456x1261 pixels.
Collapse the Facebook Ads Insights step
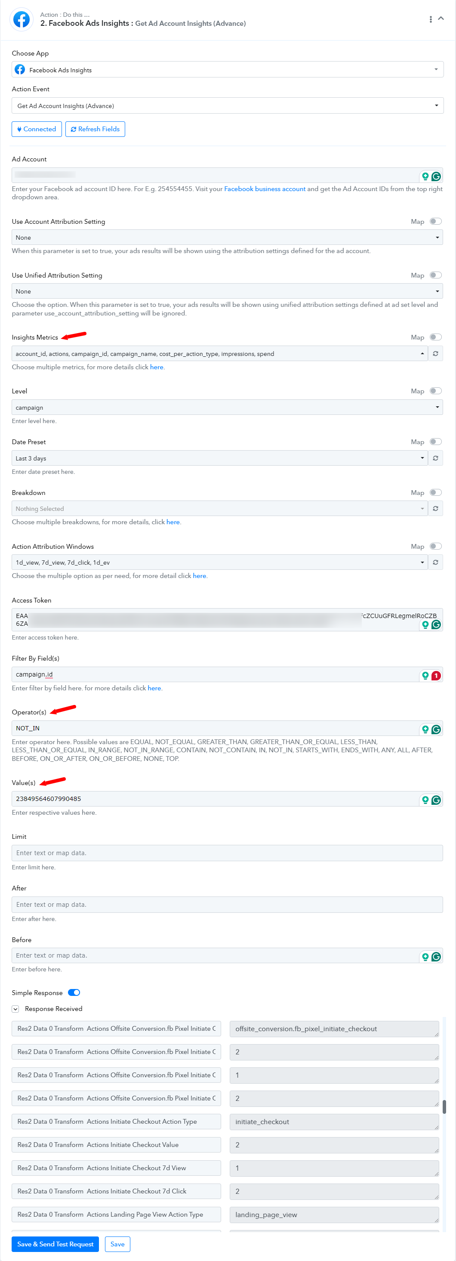(x=441, y=18)
